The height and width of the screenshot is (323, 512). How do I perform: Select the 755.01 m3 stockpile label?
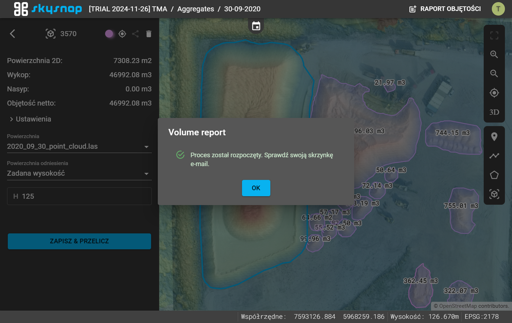(461, 206)
